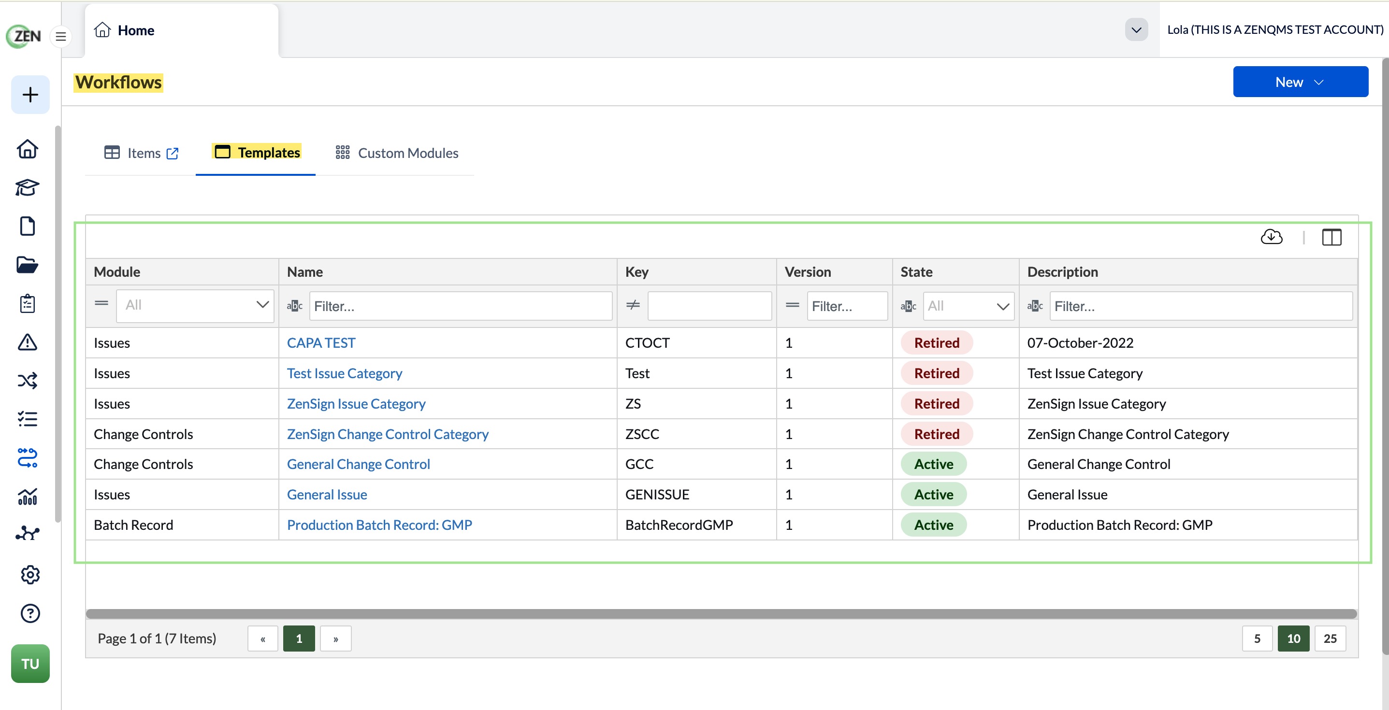
Task: Select the warning triangle Issues icon
Action: point(28,342)
